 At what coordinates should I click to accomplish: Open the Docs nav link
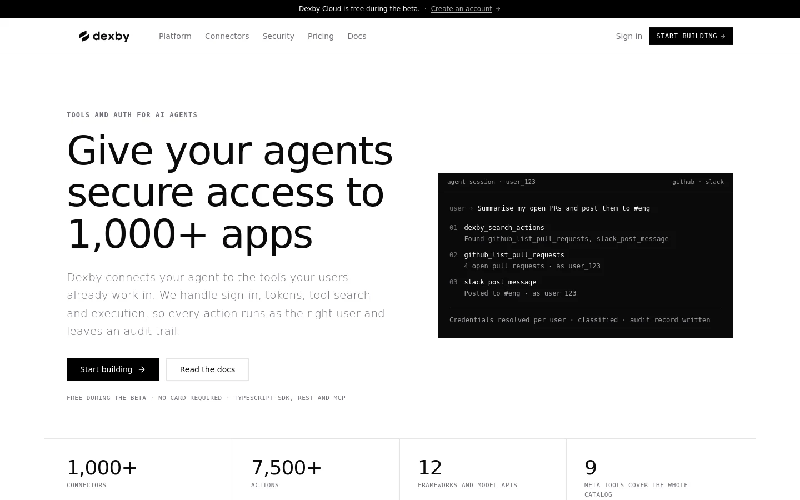(357, 36)
